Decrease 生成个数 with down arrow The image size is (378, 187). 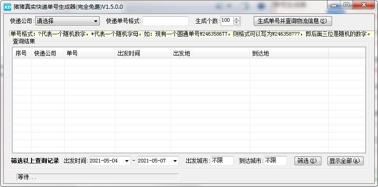coord(237,23)
